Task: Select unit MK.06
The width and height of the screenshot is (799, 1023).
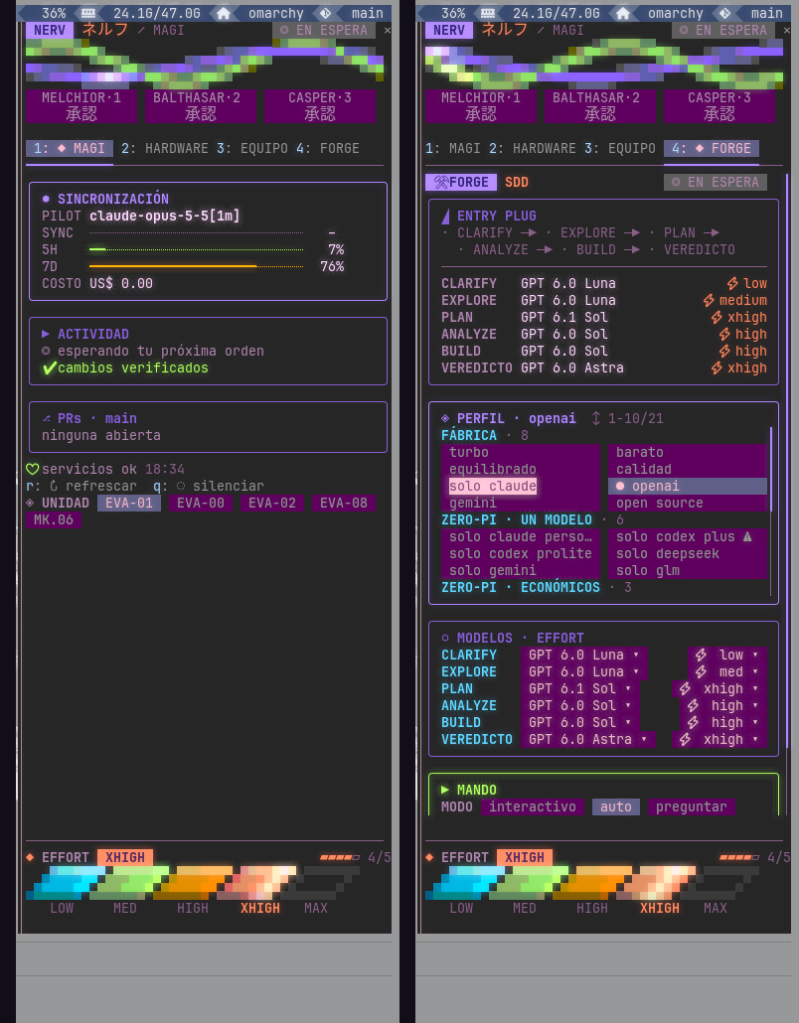Action: coord(54,520)
